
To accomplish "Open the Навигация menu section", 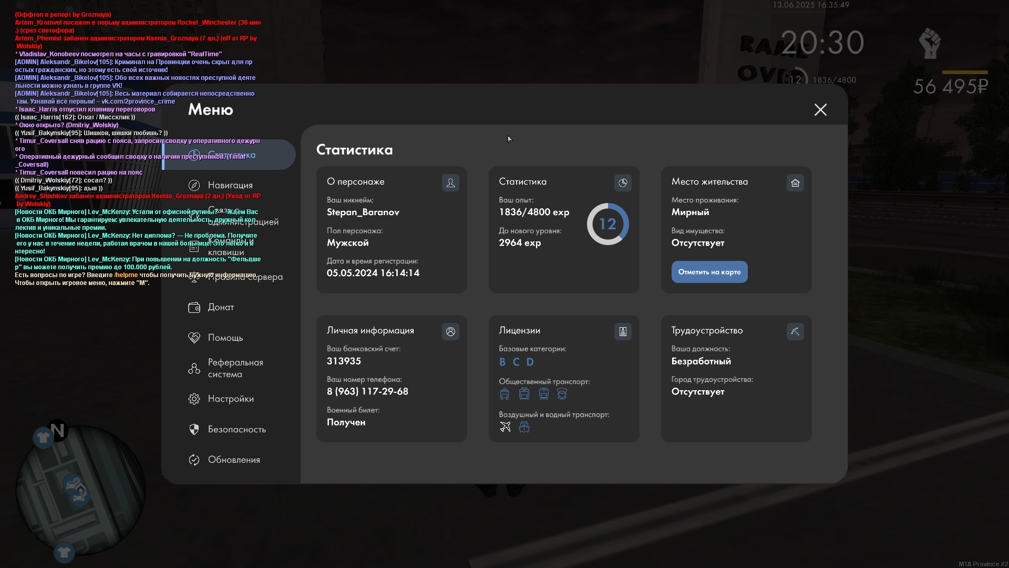I will (x=229, y=185).
